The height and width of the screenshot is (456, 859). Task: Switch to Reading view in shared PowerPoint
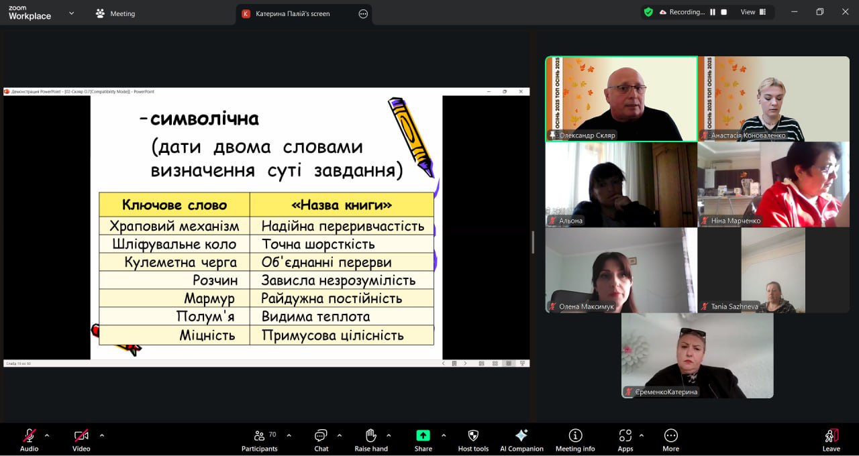pyautogui.click(x=508, y=363)
